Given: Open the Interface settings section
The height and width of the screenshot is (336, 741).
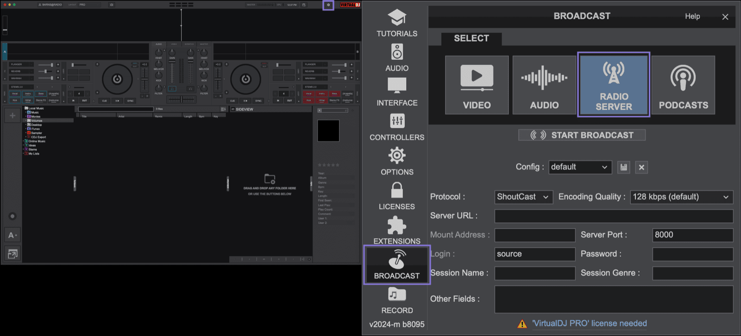Looking at the screenshot, I should click(x=397, y=92).
